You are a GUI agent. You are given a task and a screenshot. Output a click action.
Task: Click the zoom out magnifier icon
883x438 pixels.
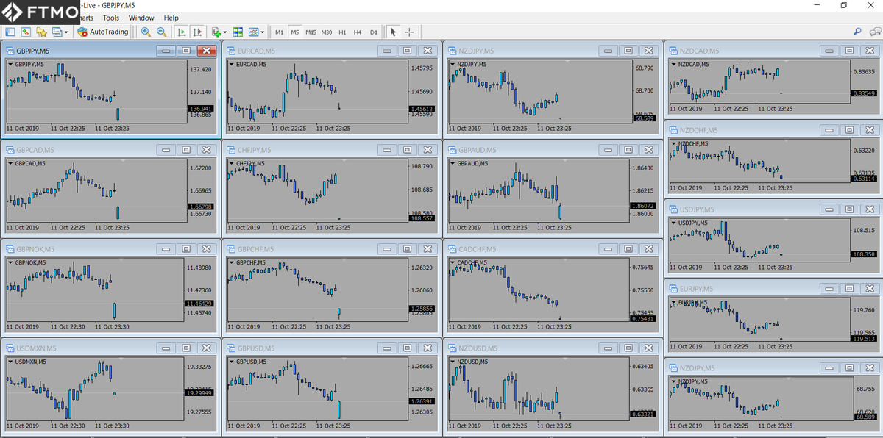(x=161, y=32)
